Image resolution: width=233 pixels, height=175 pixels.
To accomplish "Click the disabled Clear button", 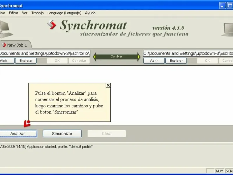I will point(107,134).
